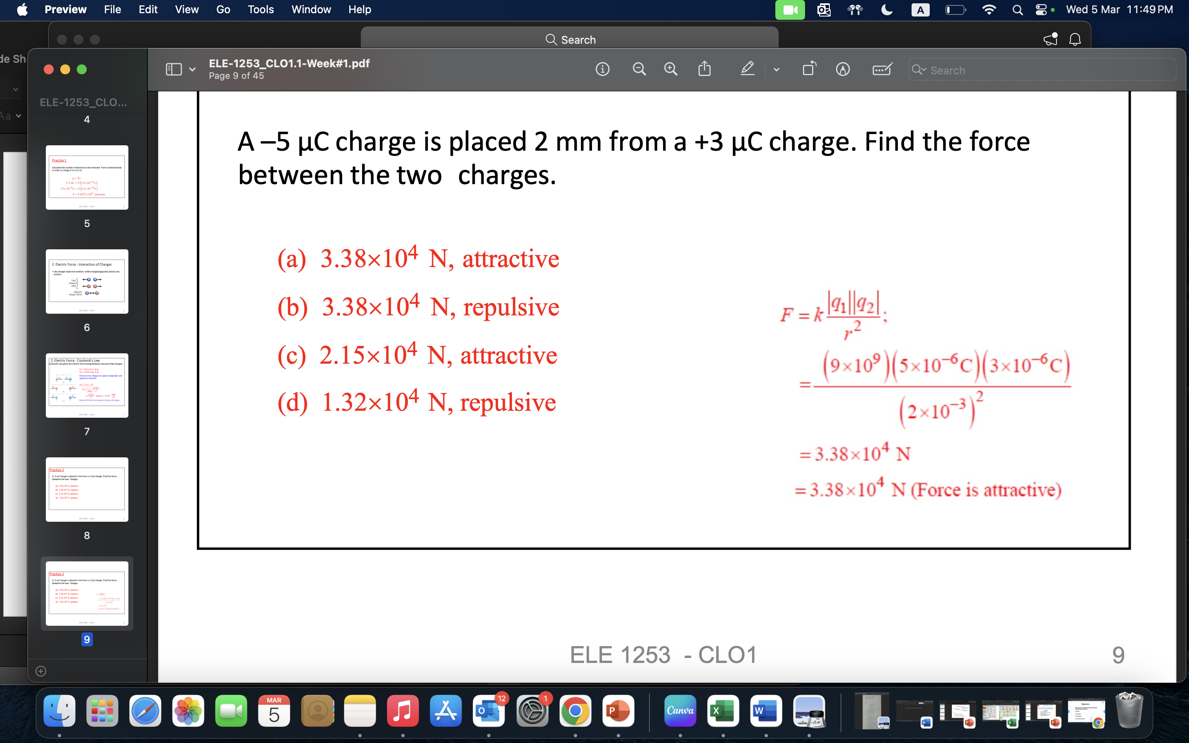Click the notification bell icon near Spotlight search
The width and height of the screenshot is (1189, 743).
pyautogui.click(x=1075, y=39)
